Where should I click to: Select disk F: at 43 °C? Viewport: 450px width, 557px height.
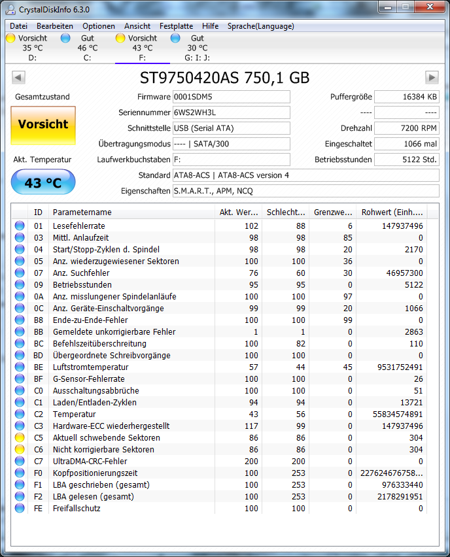point(142,48)
